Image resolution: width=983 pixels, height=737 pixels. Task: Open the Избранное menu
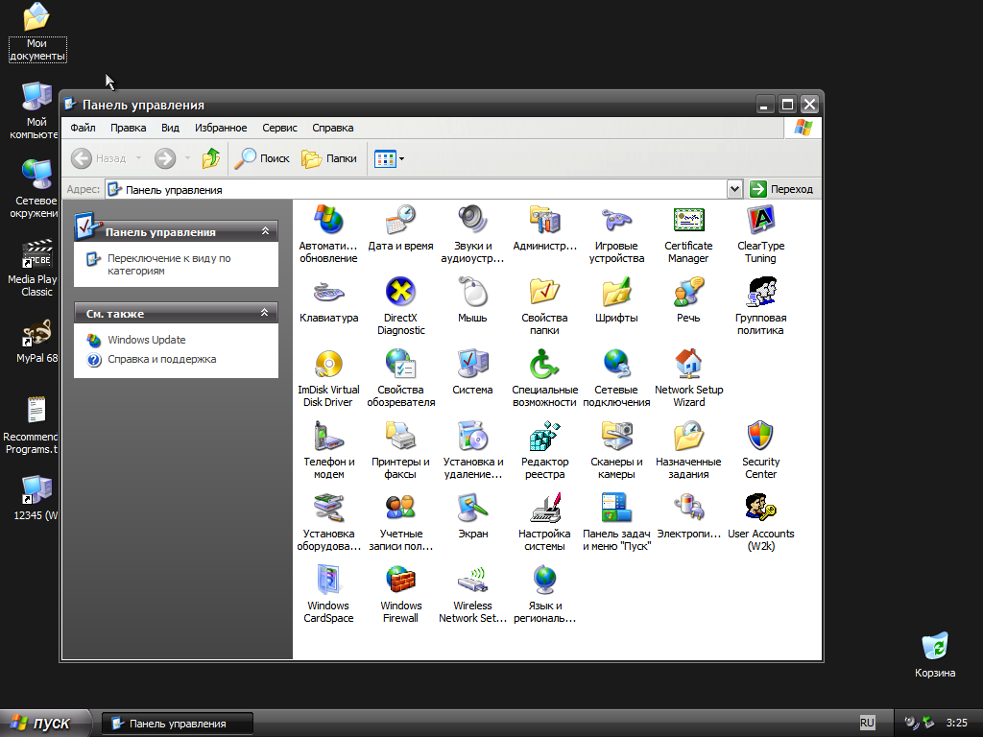[221, 128]
